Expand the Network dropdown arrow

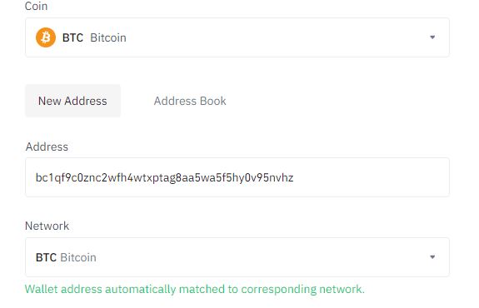[x=432, y=257]
